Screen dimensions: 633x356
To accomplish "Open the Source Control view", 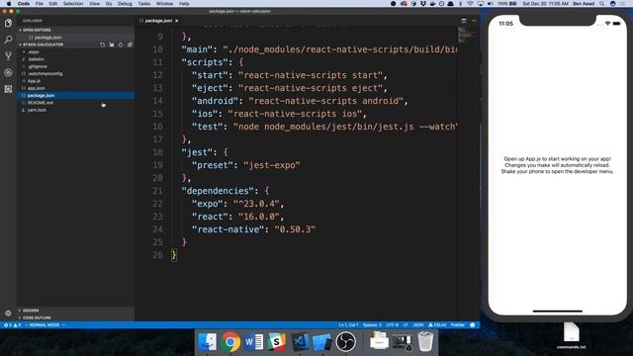I will (x=8, y=56).
